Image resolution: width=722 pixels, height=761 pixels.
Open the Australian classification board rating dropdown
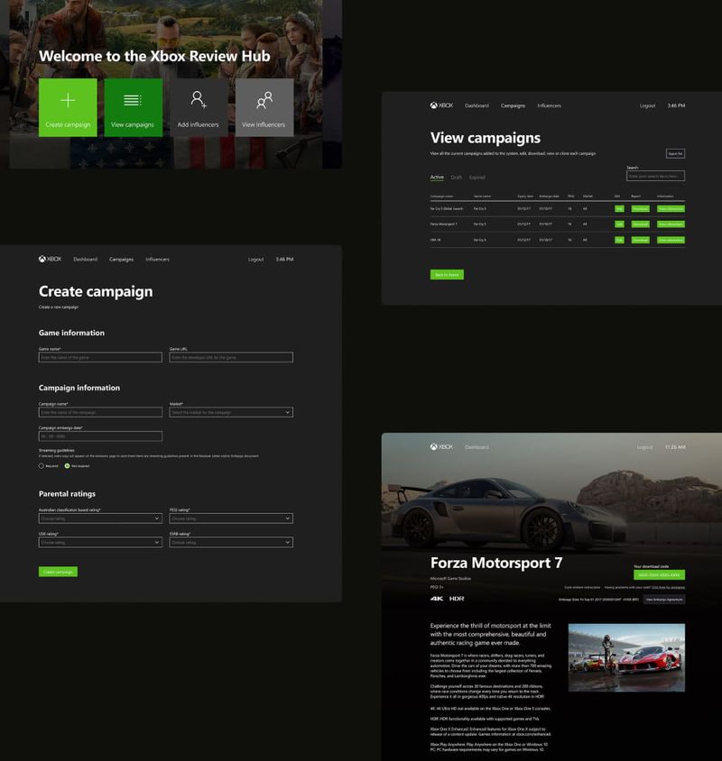pyautogui.click(x=100, y=518)
